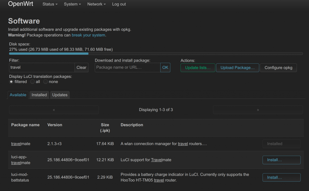Select the luci-mod-battstatus package name
Viewport: 309px width, 191px height.
[20, 177]
